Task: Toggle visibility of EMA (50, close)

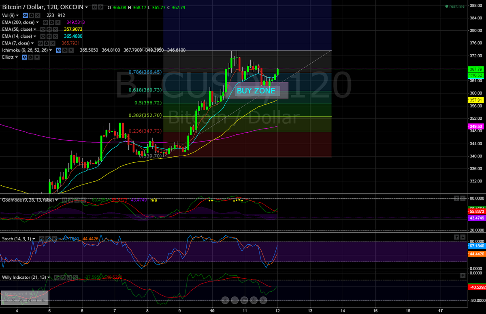Action: (x=43, y=29)
